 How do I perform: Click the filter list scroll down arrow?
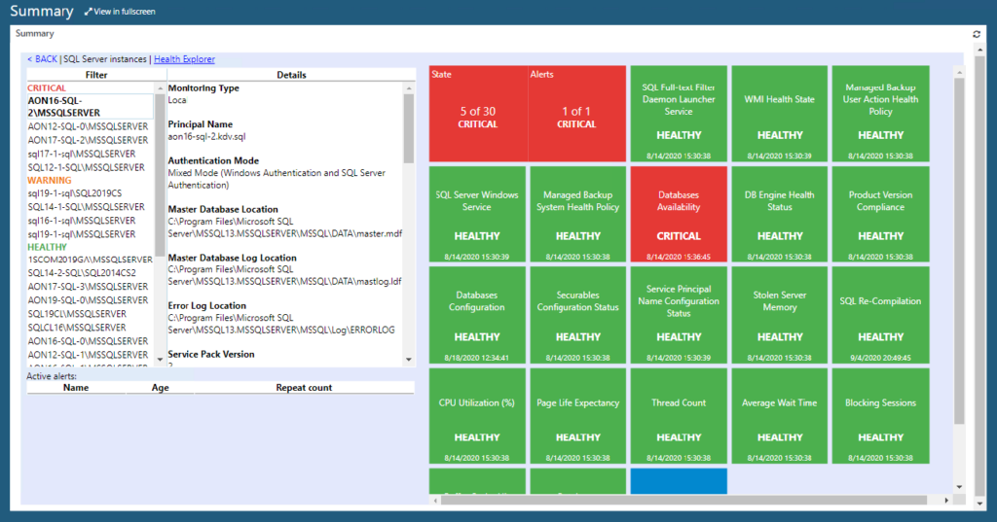[x=161, y=360]
